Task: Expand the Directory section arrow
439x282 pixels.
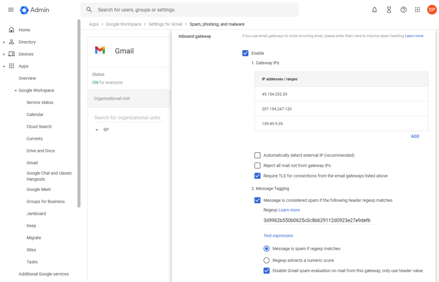Action: (4, 42)
